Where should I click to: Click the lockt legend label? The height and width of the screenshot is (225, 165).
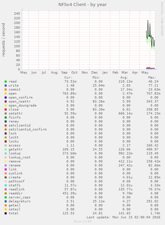(x=14, y=137)
